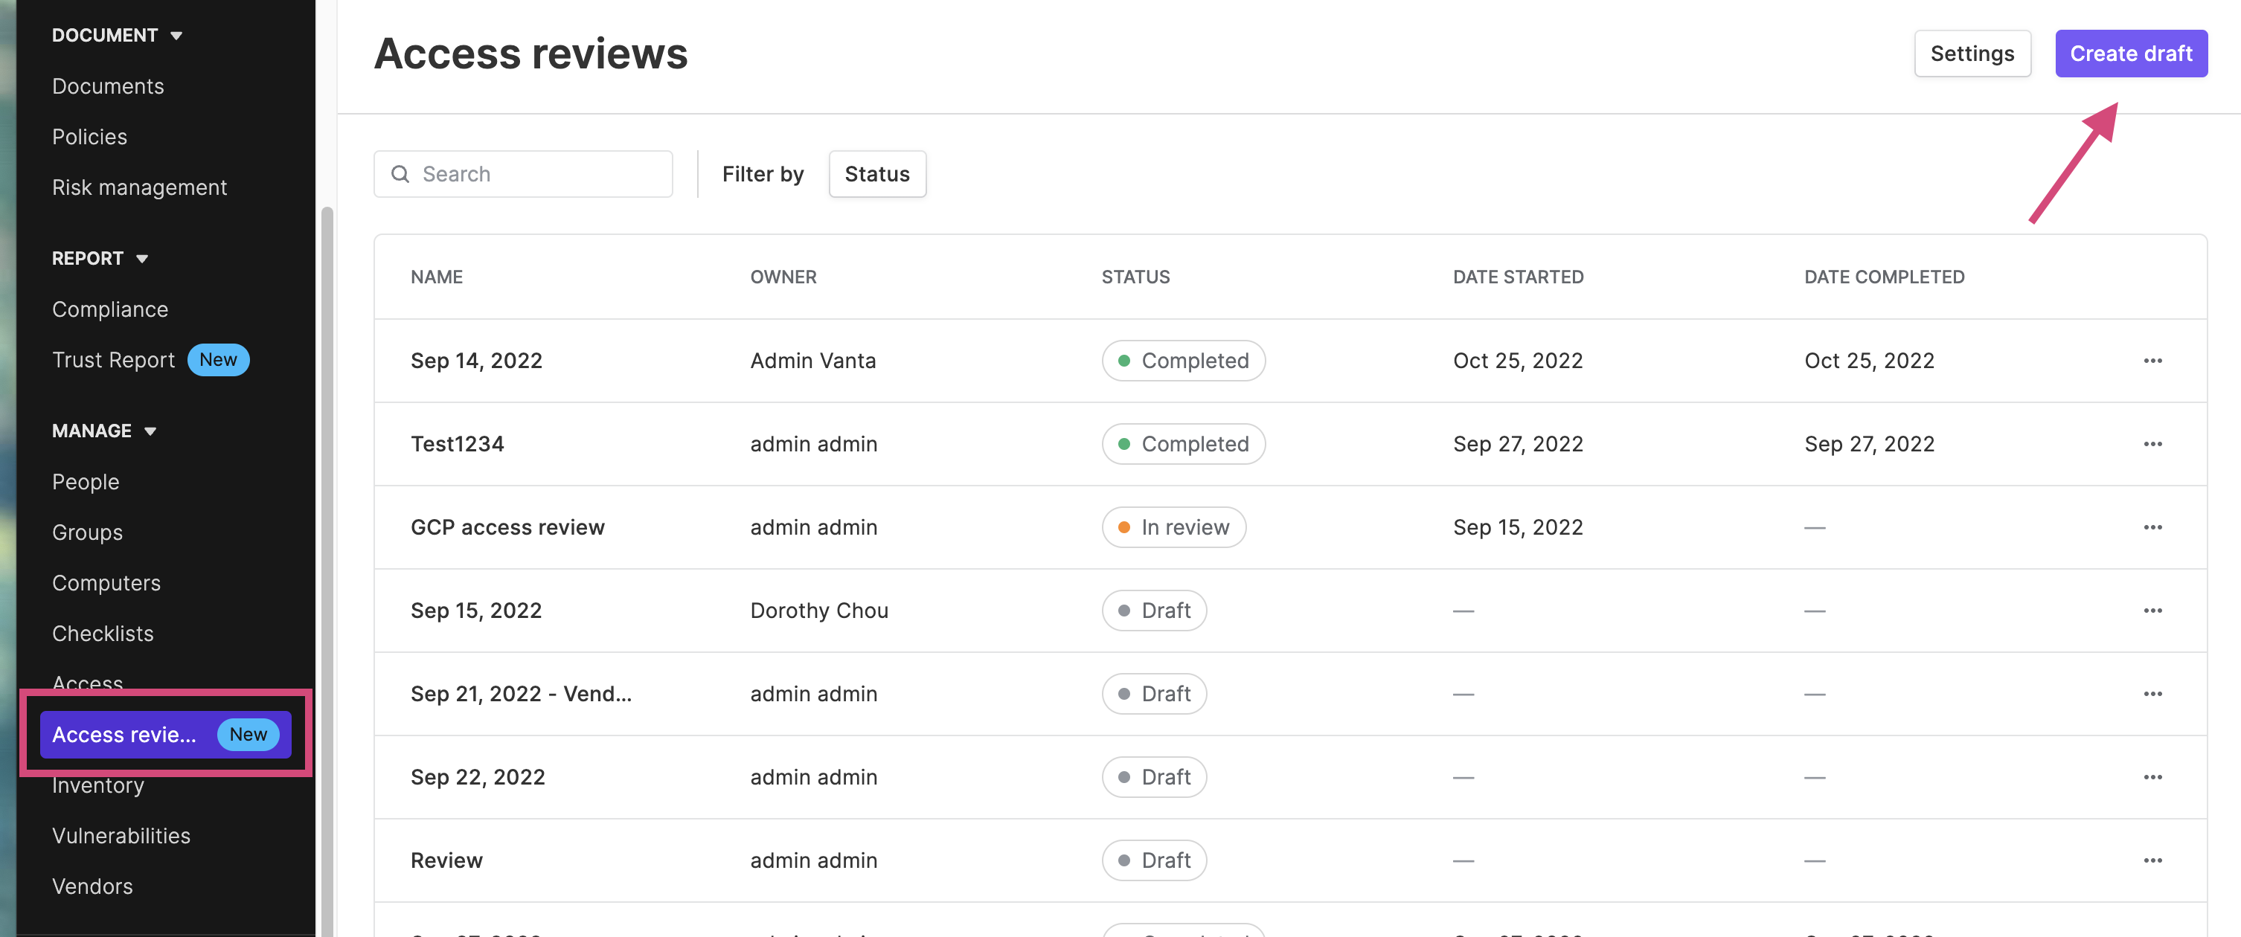Click Completed status badge for Test1234
This screenshot has height=937, width=2241.
pos(1183,444)
